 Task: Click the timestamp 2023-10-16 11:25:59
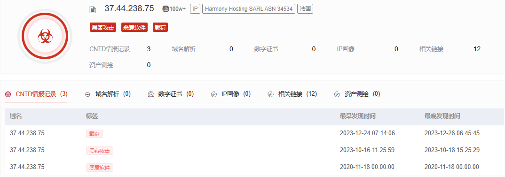(367, 150)
